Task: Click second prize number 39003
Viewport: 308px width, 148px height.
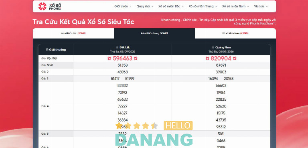Action: coord(221,72)
